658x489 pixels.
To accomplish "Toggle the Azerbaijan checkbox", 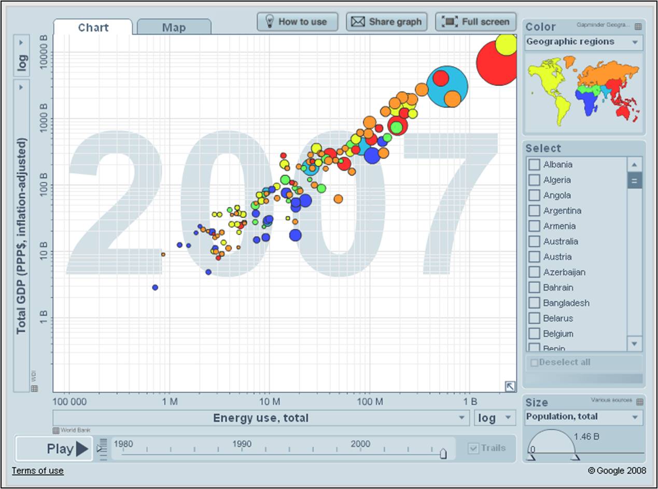I will 534,272.
